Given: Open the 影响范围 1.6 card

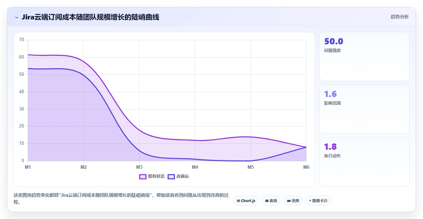Looking at the screenshot, I should pos(364,109).
